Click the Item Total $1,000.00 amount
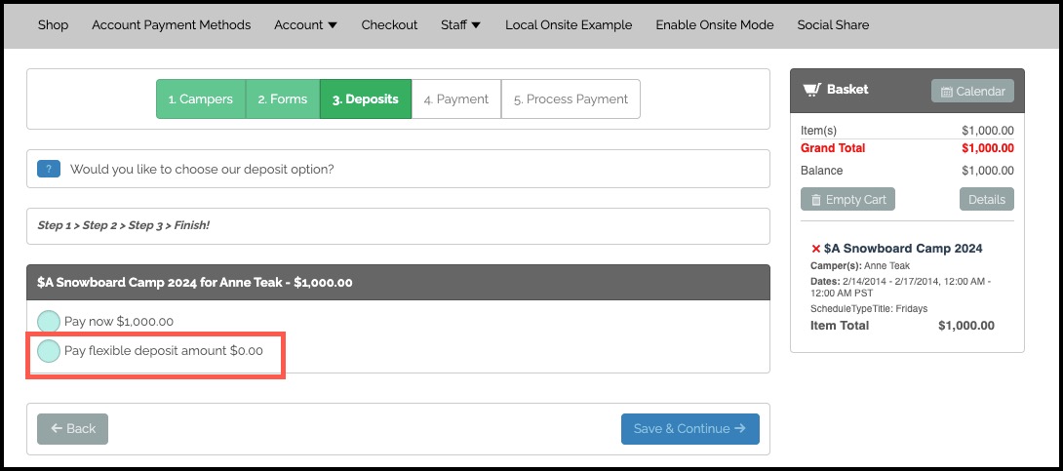This screenshot has width=1063, height=471. point(966,326)
